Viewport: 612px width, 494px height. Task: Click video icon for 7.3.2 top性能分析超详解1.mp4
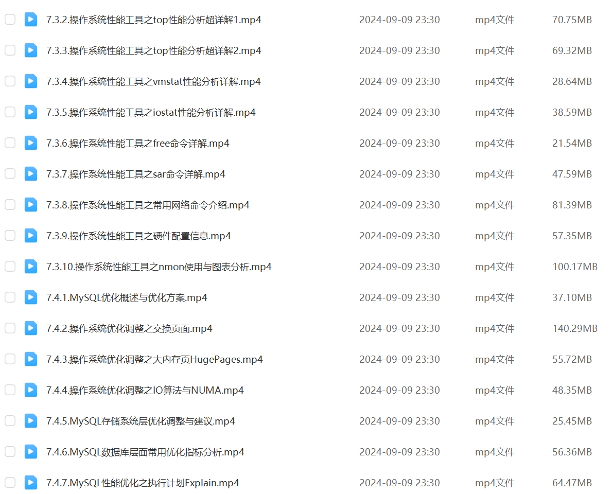pos(31,20)
